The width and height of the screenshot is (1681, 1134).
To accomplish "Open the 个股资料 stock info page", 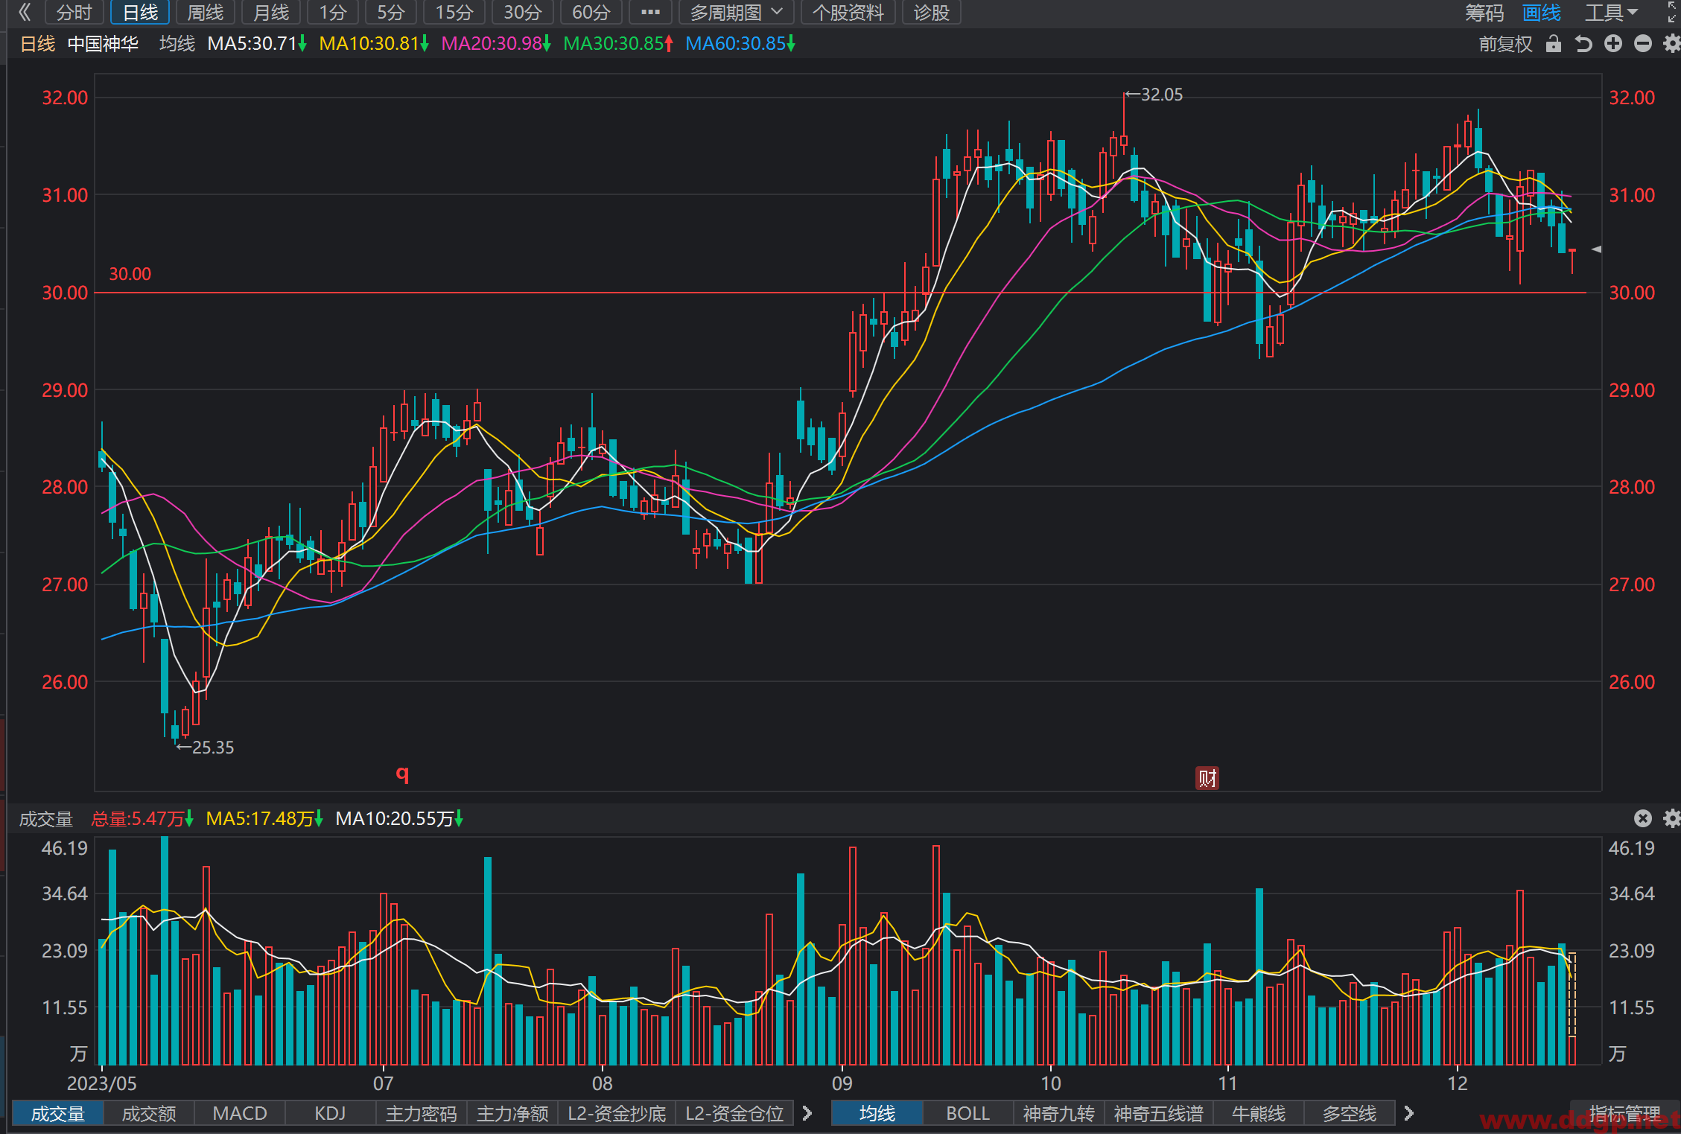I will click(x=848, y=13).
